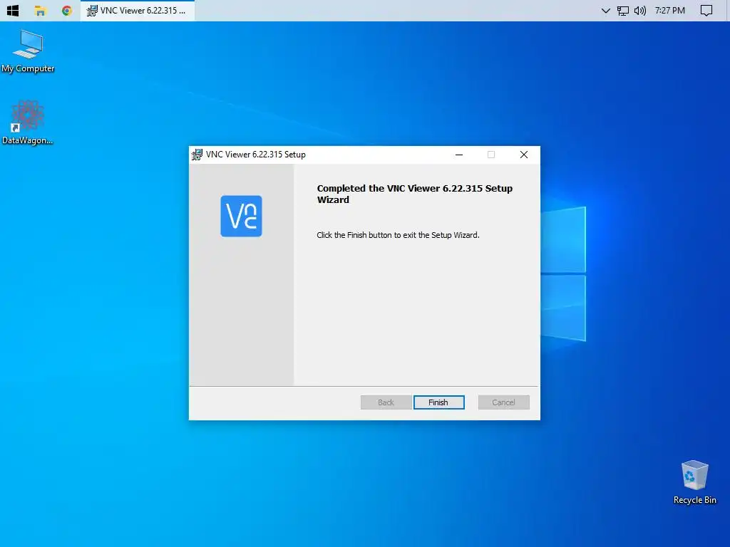Select the DataWagon desktop shortcut
The image size is (730, 547).
pos(28,123)
